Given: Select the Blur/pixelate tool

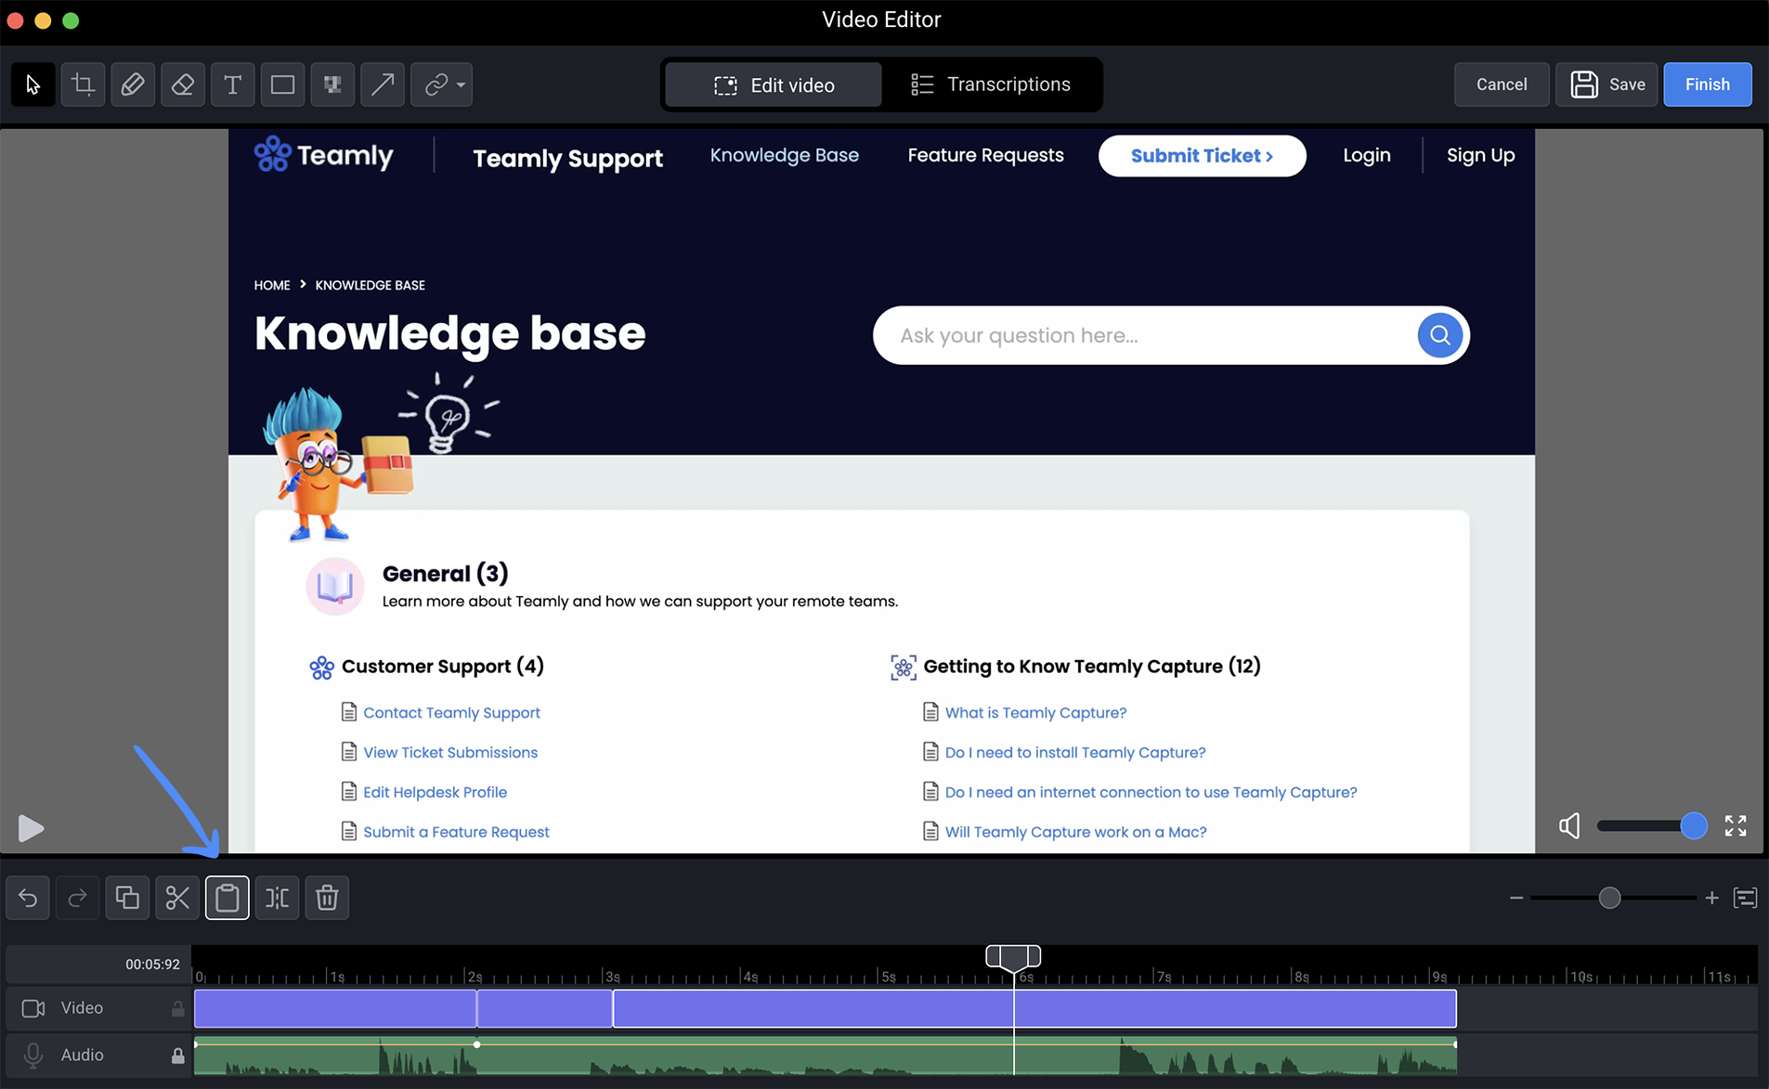Looking at the screenshot, I should click(332, 84).
